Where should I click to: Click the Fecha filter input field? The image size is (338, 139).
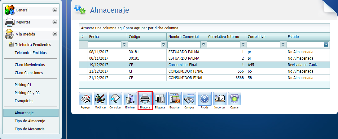coord(104,45)
